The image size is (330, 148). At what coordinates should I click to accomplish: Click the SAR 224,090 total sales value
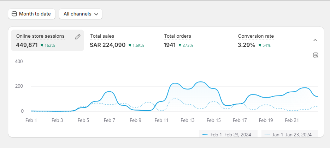(107, 45)
